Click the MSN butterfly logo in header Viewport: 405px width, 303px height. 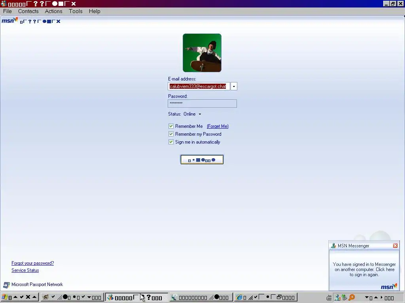10,21
